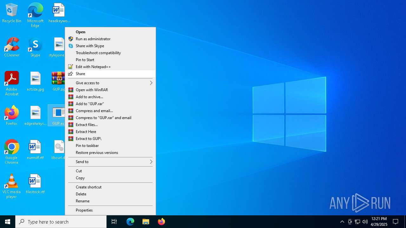
Task: Select the stylejoine image file icon
Action: pyautogui.click(x=57, y=47)
